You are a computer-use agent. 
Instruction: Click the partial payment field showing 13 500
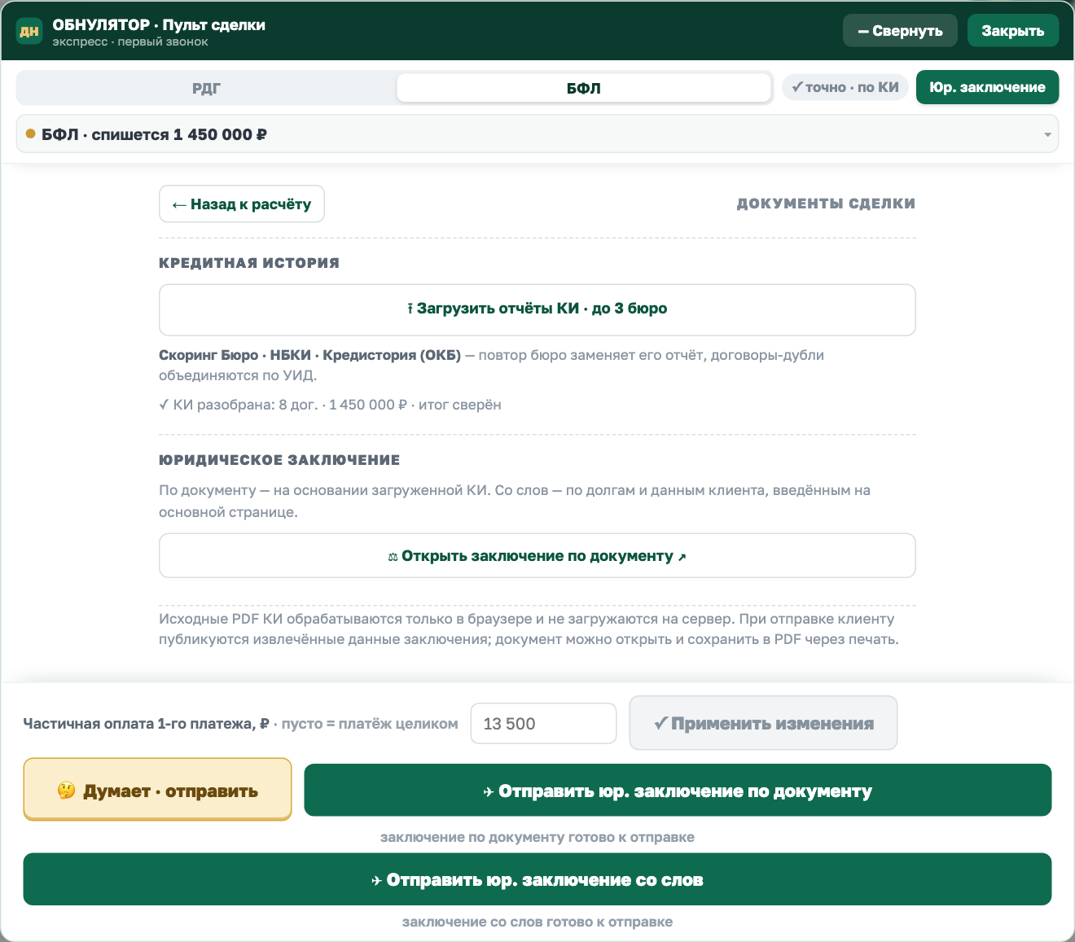pyautogui.click(x=543, y=723)
